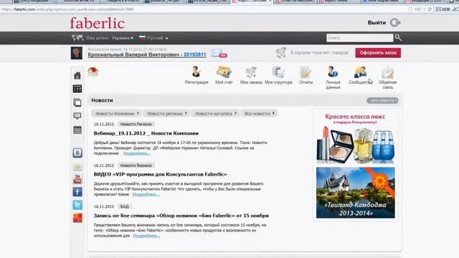Click the Оформить заказ button
Image resolution: width=459 pixels, height=258 pixels.
click(x=378, y=52)
